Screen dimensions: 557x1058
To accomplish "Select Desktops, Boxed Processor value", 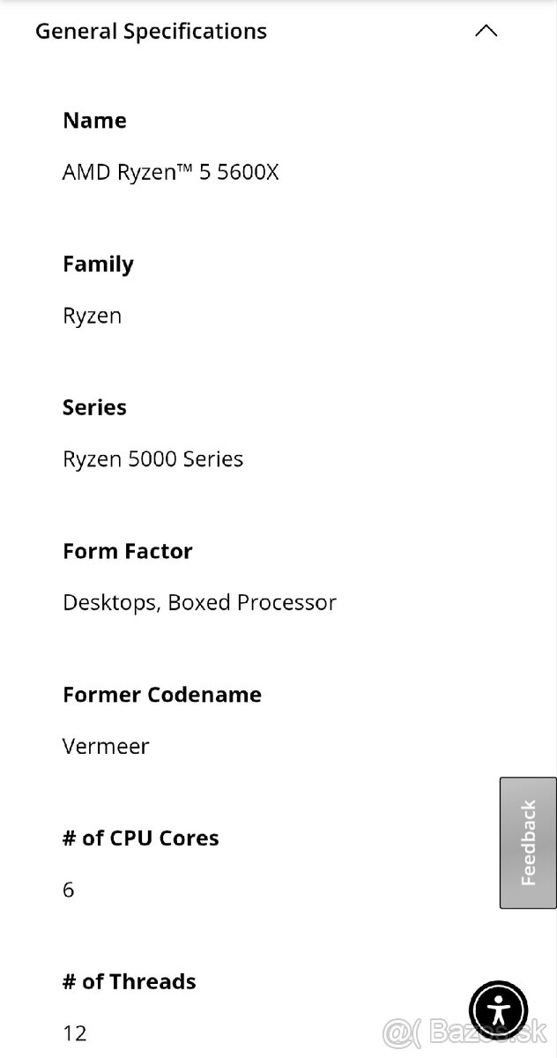I will 199,602.
